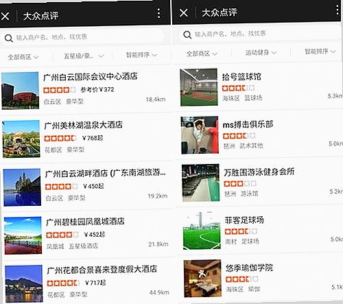Tap thumbnail of 悠季瑜伽学院
Viewport: 343px width, 304px height.
pos(202,278)
